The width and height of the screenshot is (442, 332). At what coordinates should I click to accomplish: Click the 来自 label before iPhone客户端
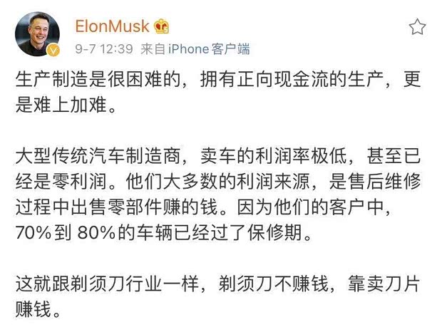(x=153, y=49)
